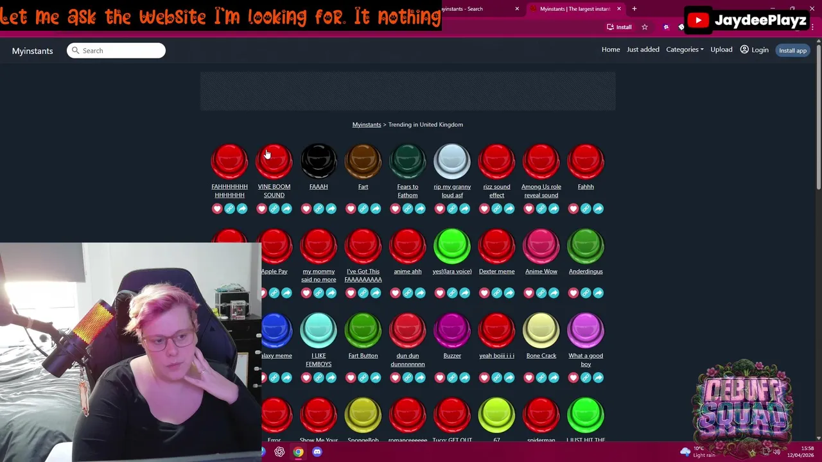
Task: Play the brown Fart sound button
Action: coord(363,161)
